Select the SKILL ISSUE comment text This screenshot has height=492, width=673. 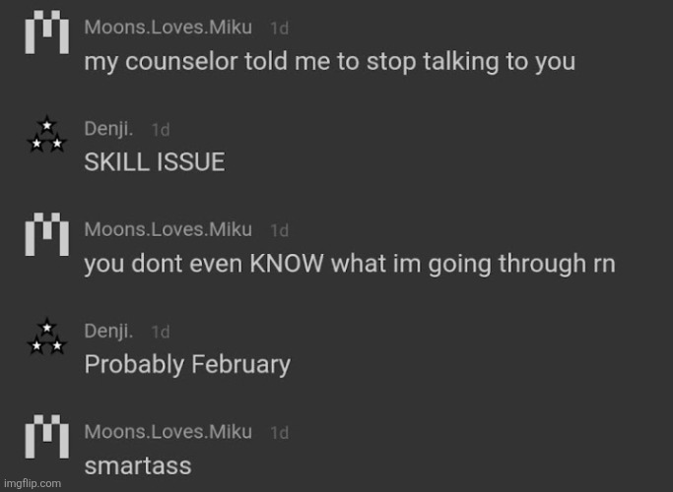(x=155, y=162)
